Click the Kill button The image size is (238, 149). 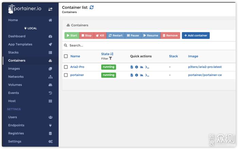tap(100, 35)
